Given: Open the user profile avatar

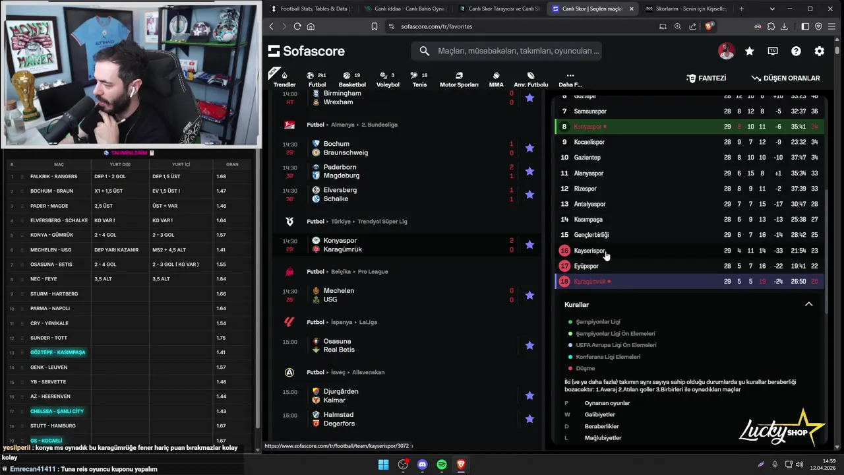Looking at the screenshot, I should click(x=726, y=51).
